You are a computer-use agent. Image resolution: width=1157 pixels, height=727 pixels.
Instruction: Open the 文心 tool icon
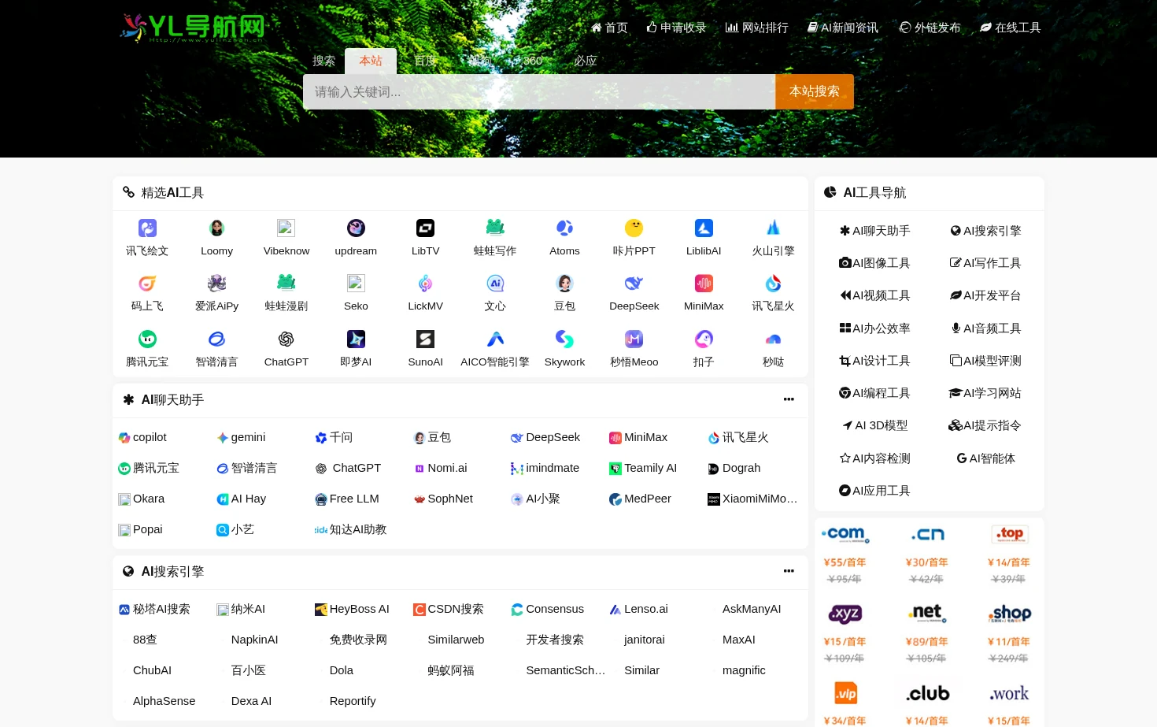click(x=495, y=284)
